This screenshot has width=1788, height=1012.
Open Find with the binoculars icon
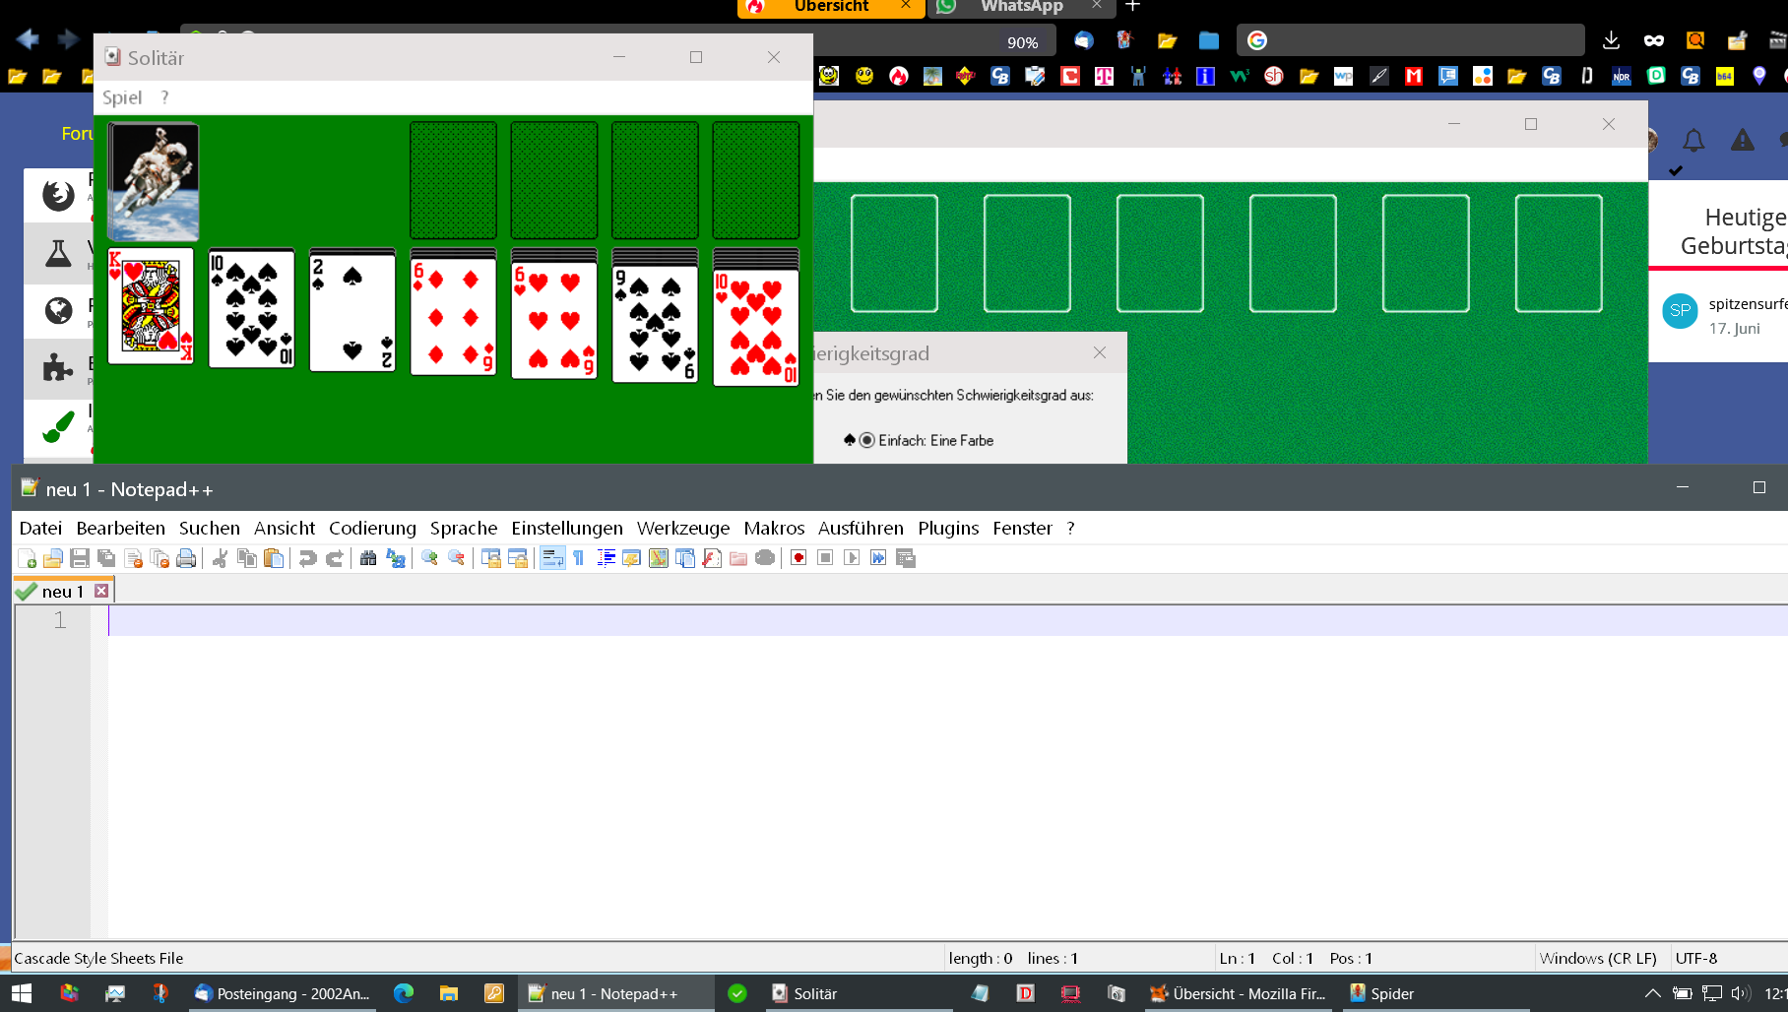pos(368,559)
